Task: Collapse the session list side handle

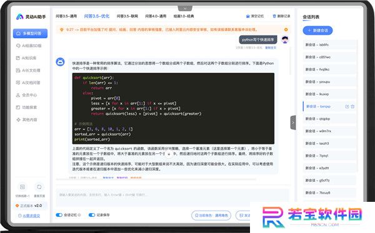Action: click(x=293, y=123)
